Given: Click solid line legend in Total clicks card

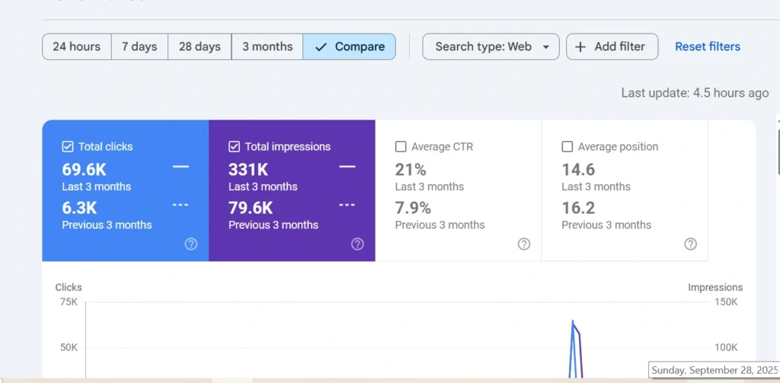Looking at the screenshot, I should (x=181, y=167).
